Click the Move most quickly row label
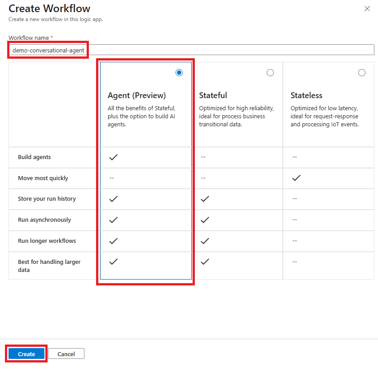Screen dimensions: 378x375 (x=43, y=178)
